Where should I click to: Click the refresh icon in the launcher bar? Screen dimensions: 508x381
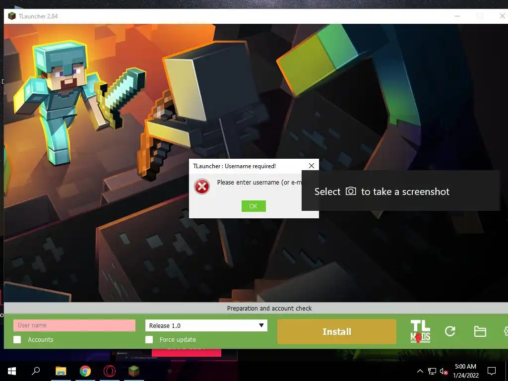click(450, 331)
